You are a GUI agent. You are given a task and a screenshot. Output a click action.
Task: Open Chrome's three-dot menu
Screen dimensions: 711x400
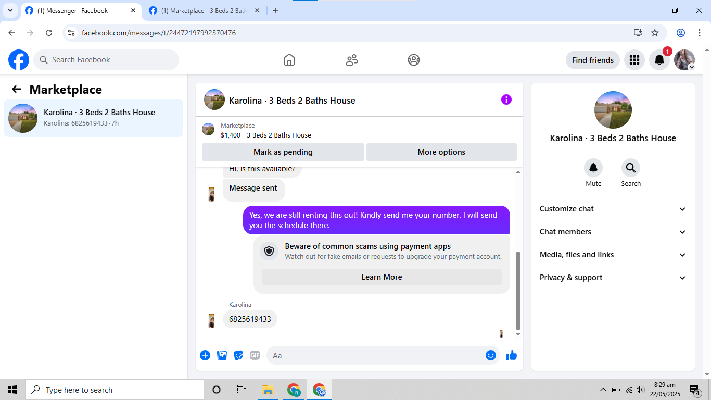click(x=700, y=33)
